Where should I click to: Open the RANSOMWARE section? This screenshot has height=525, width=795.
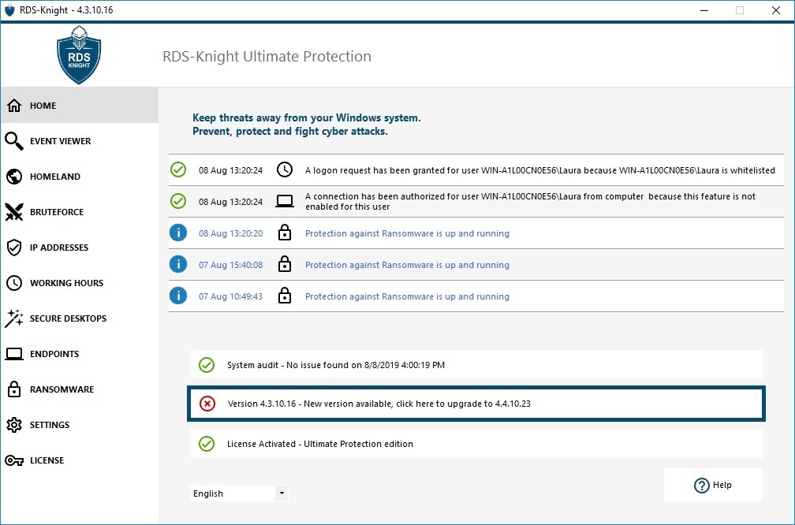click(x=80, y=389)
